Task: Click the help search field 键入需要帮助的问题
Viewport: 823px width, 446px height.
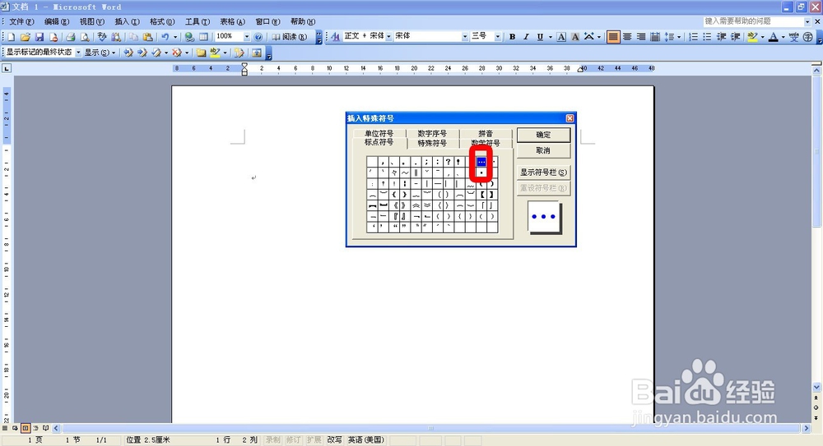Action: pos(753,21)
